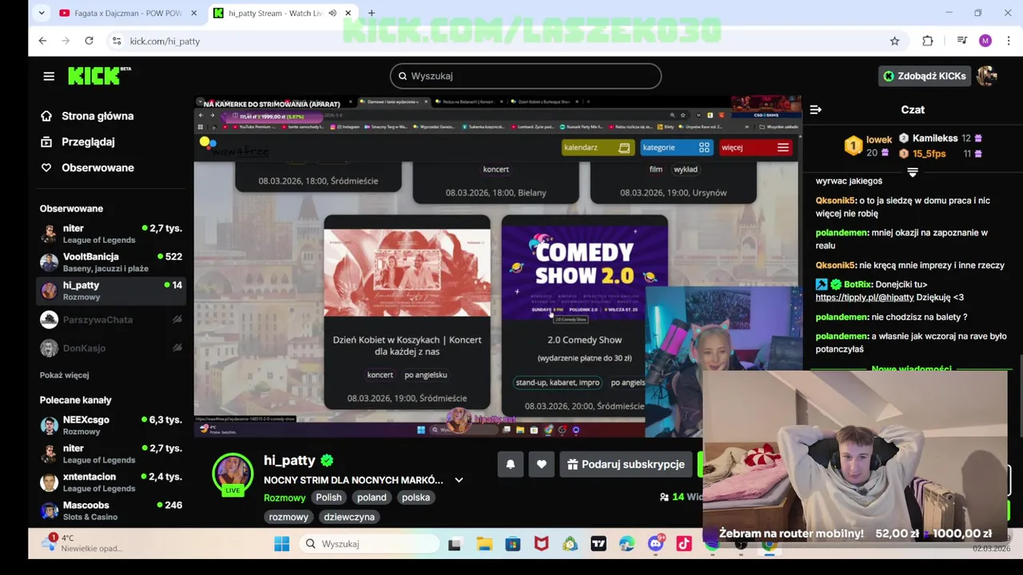Image resolution: width=1023 pixels, height=575 pixels.
Task: Open McAfee from the taskbar
Action: pos(541,544)
